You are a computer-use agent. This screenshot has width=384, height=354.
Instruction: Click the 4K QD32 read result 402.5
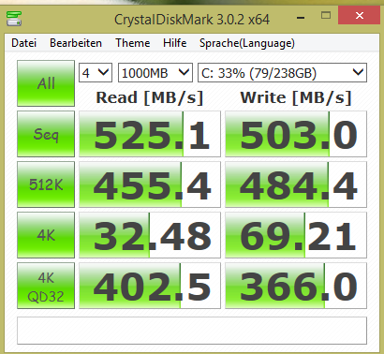[x=150, y=286]
